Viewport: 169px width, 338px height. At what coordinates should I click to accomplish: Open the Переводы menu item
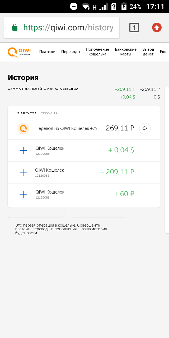click(71, 52)
